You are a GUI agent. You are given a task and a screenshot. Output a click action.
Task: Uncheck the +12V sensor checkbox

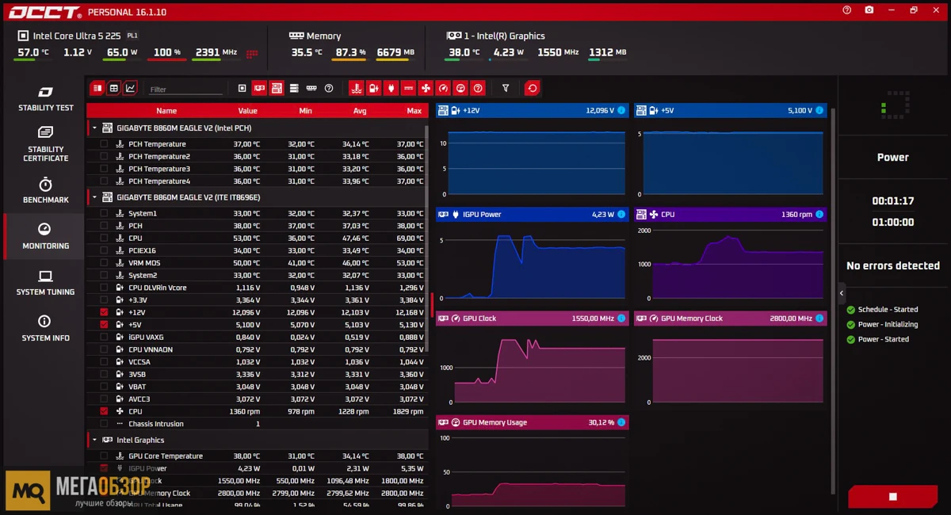click(x=104, y=312)
